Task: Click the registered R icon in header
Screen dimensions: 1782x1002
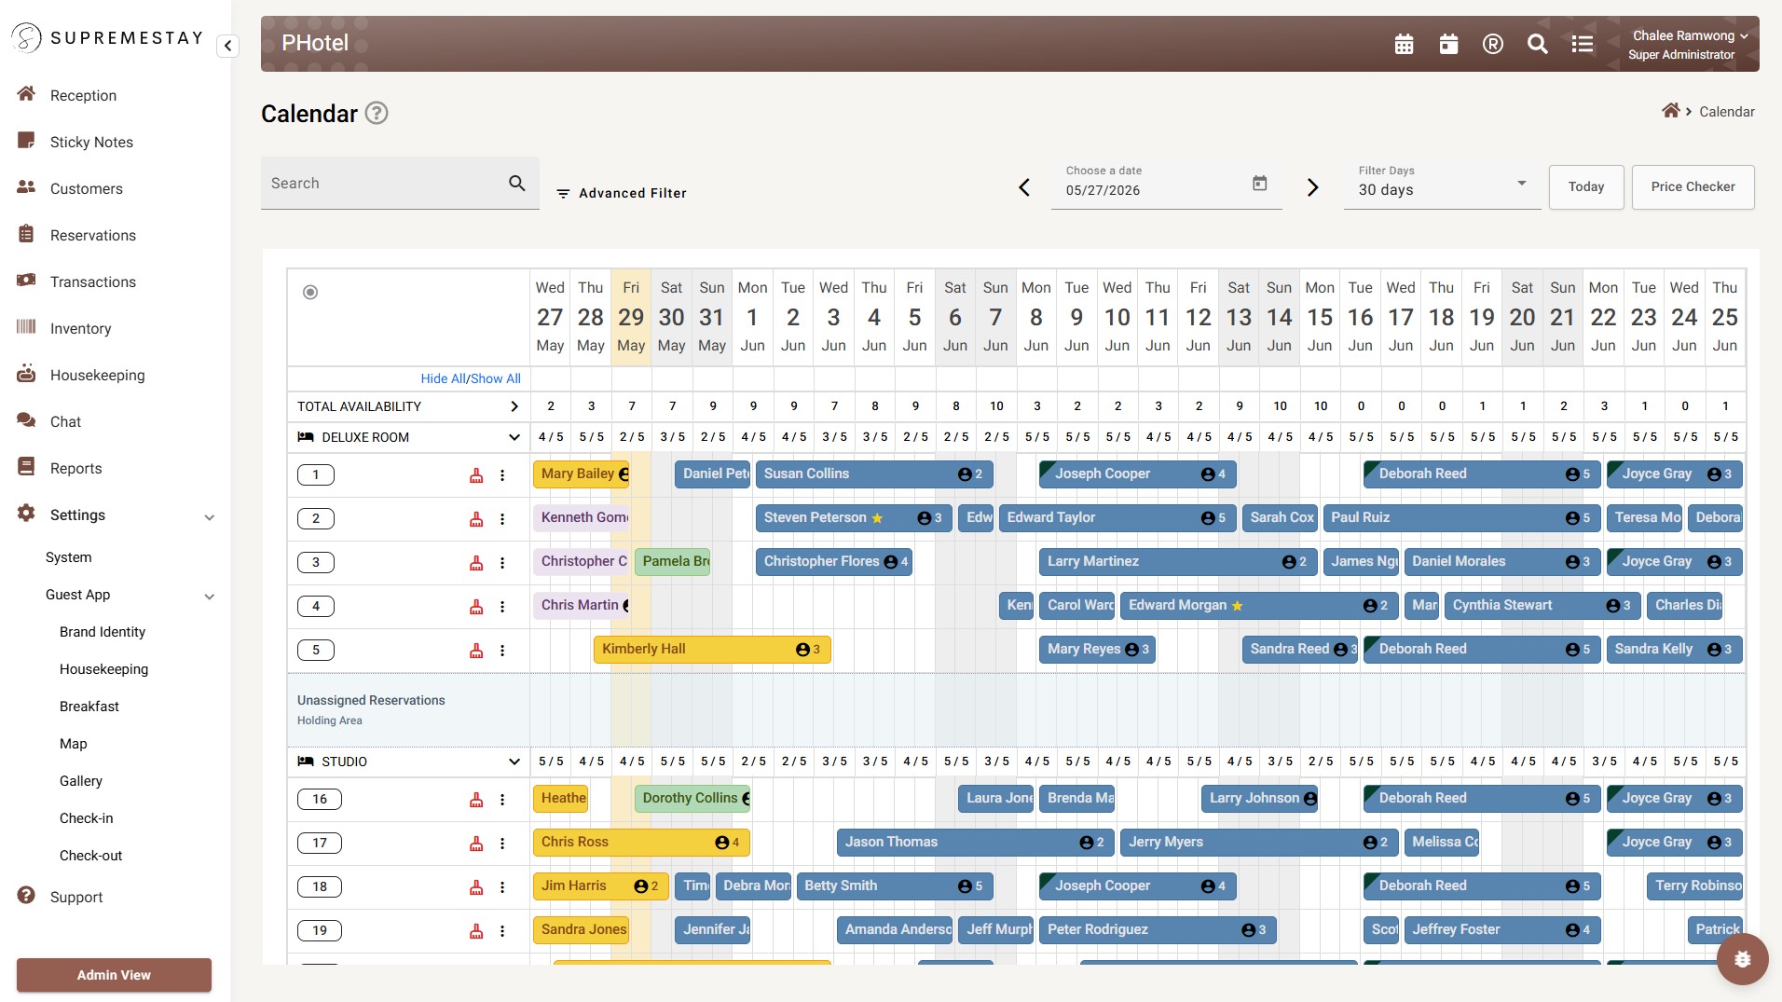Action: (x=1493, y=44)
